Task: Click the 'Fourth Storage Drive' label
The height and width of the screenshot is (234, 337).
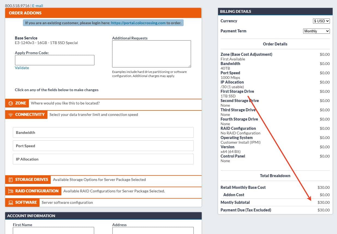Action: pos(239,119)
